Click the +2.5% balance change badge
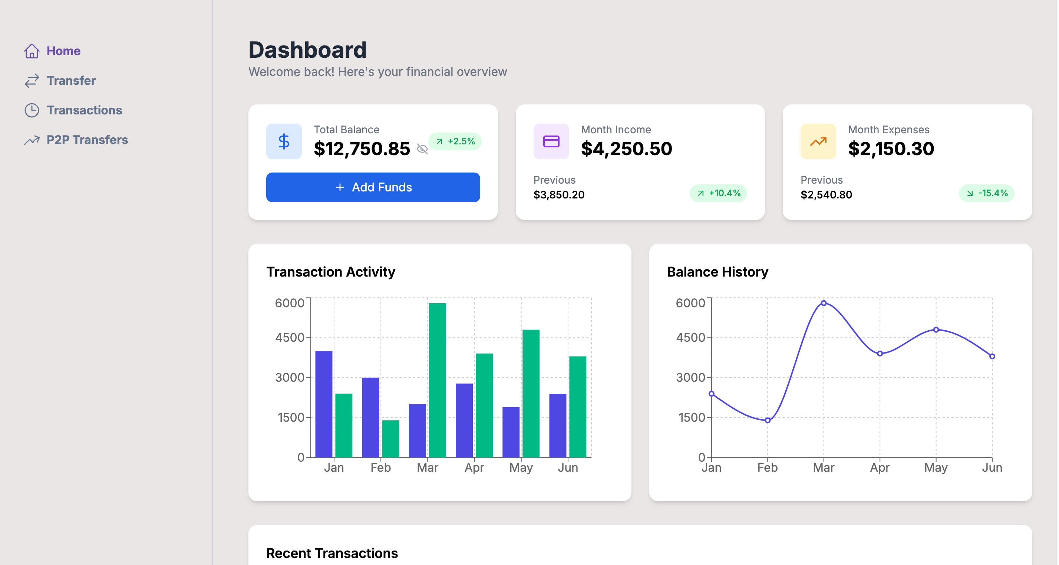 click(455, 141)
